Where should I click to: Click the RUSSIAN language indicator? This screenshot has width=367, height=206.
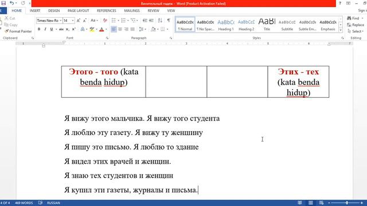click(53, 203)
